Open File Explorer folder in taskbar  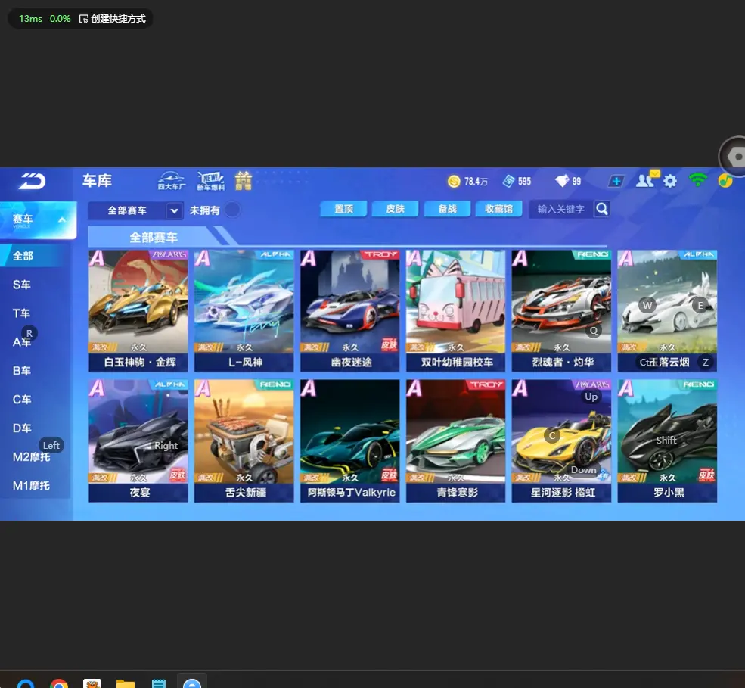tap(126, 683)
